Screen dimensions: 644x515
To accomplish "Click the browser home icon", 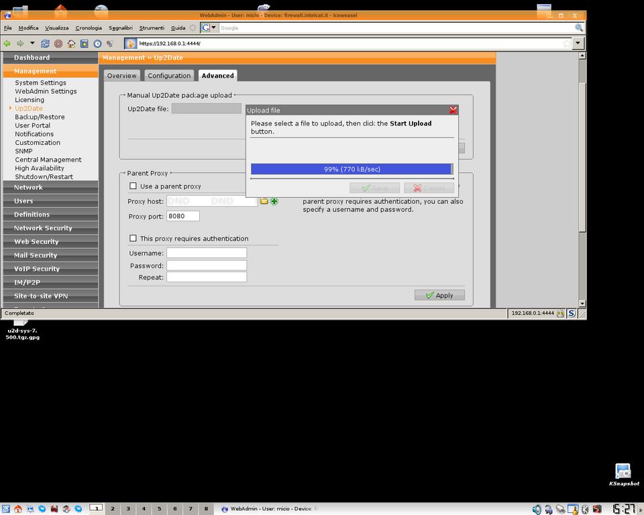I will pyautogui.click(x=71, y=44).
